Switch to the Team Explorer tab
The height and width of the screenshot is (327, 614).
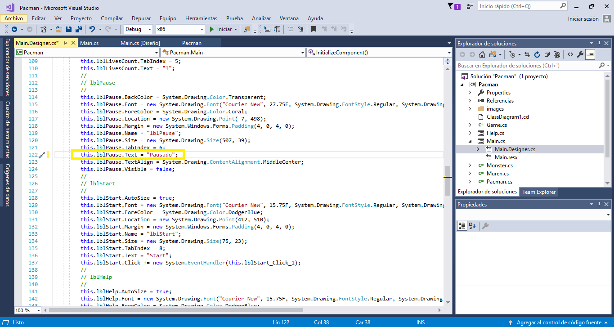coord(538,192)
